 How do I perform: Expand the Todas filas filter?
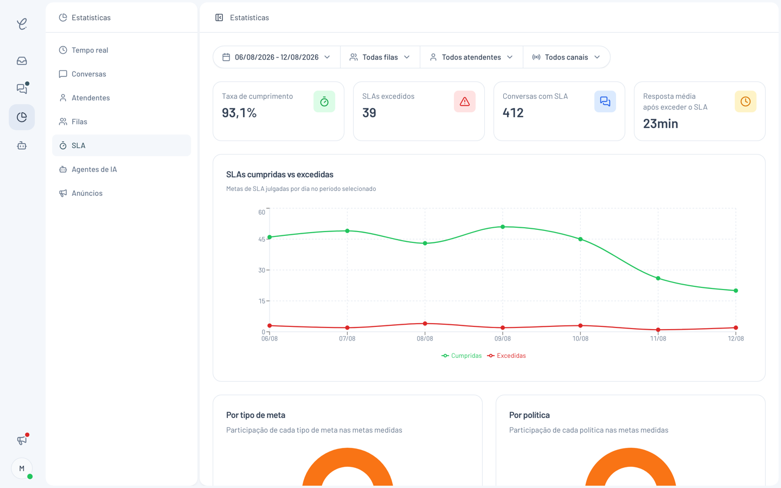pos(380,57)
